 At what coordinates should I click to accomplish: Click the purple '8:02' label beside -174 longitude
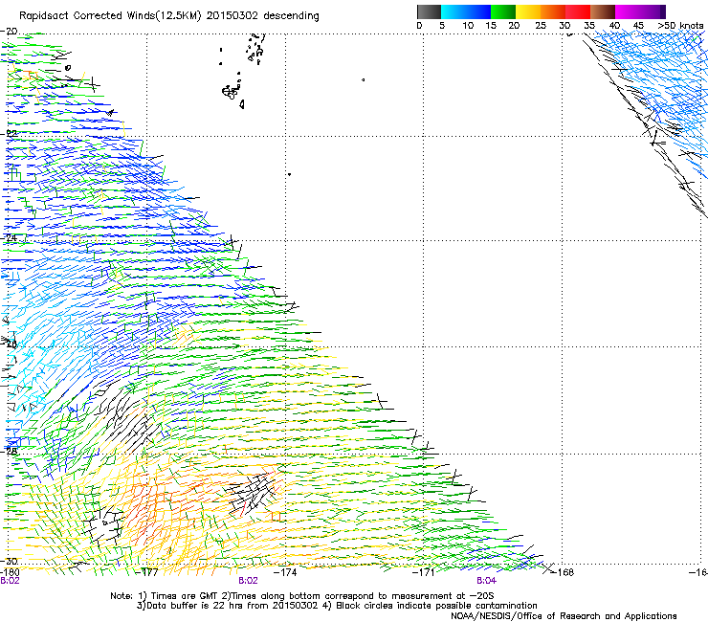click(248, 581)
